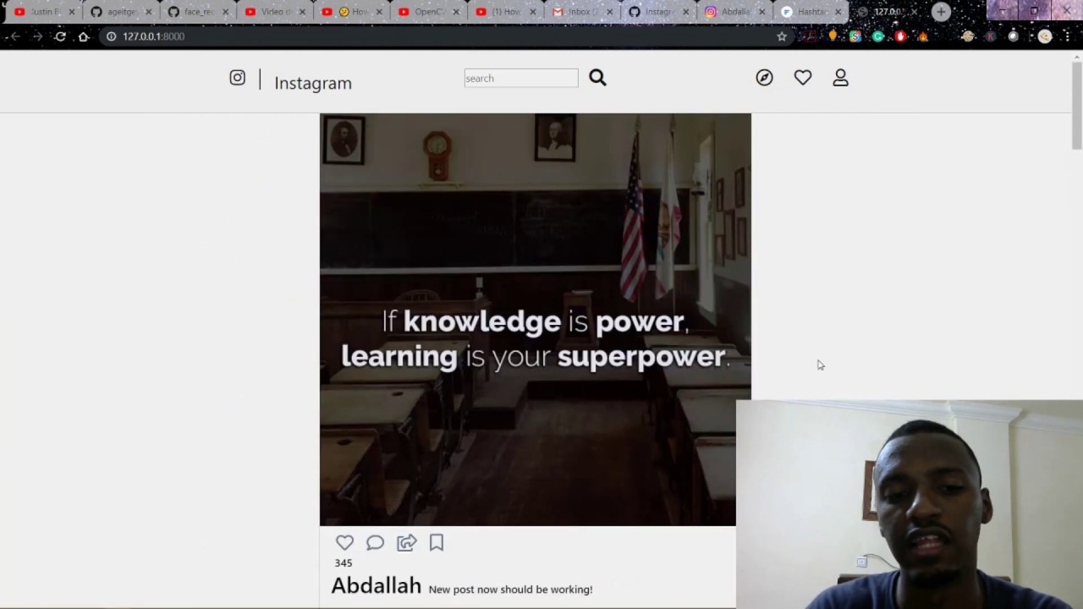Click the 345 likes count

click(x=344, y=563)
